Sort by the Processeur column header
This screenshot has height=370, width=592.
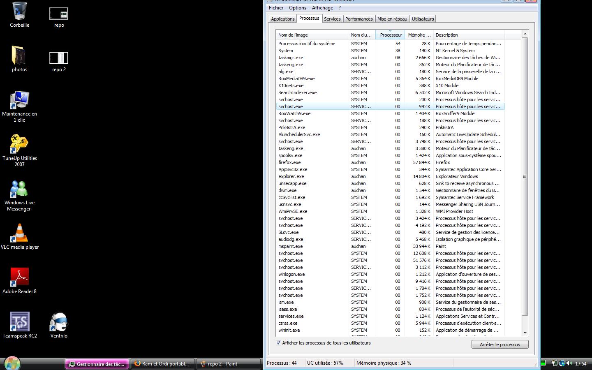coord(391,35)
